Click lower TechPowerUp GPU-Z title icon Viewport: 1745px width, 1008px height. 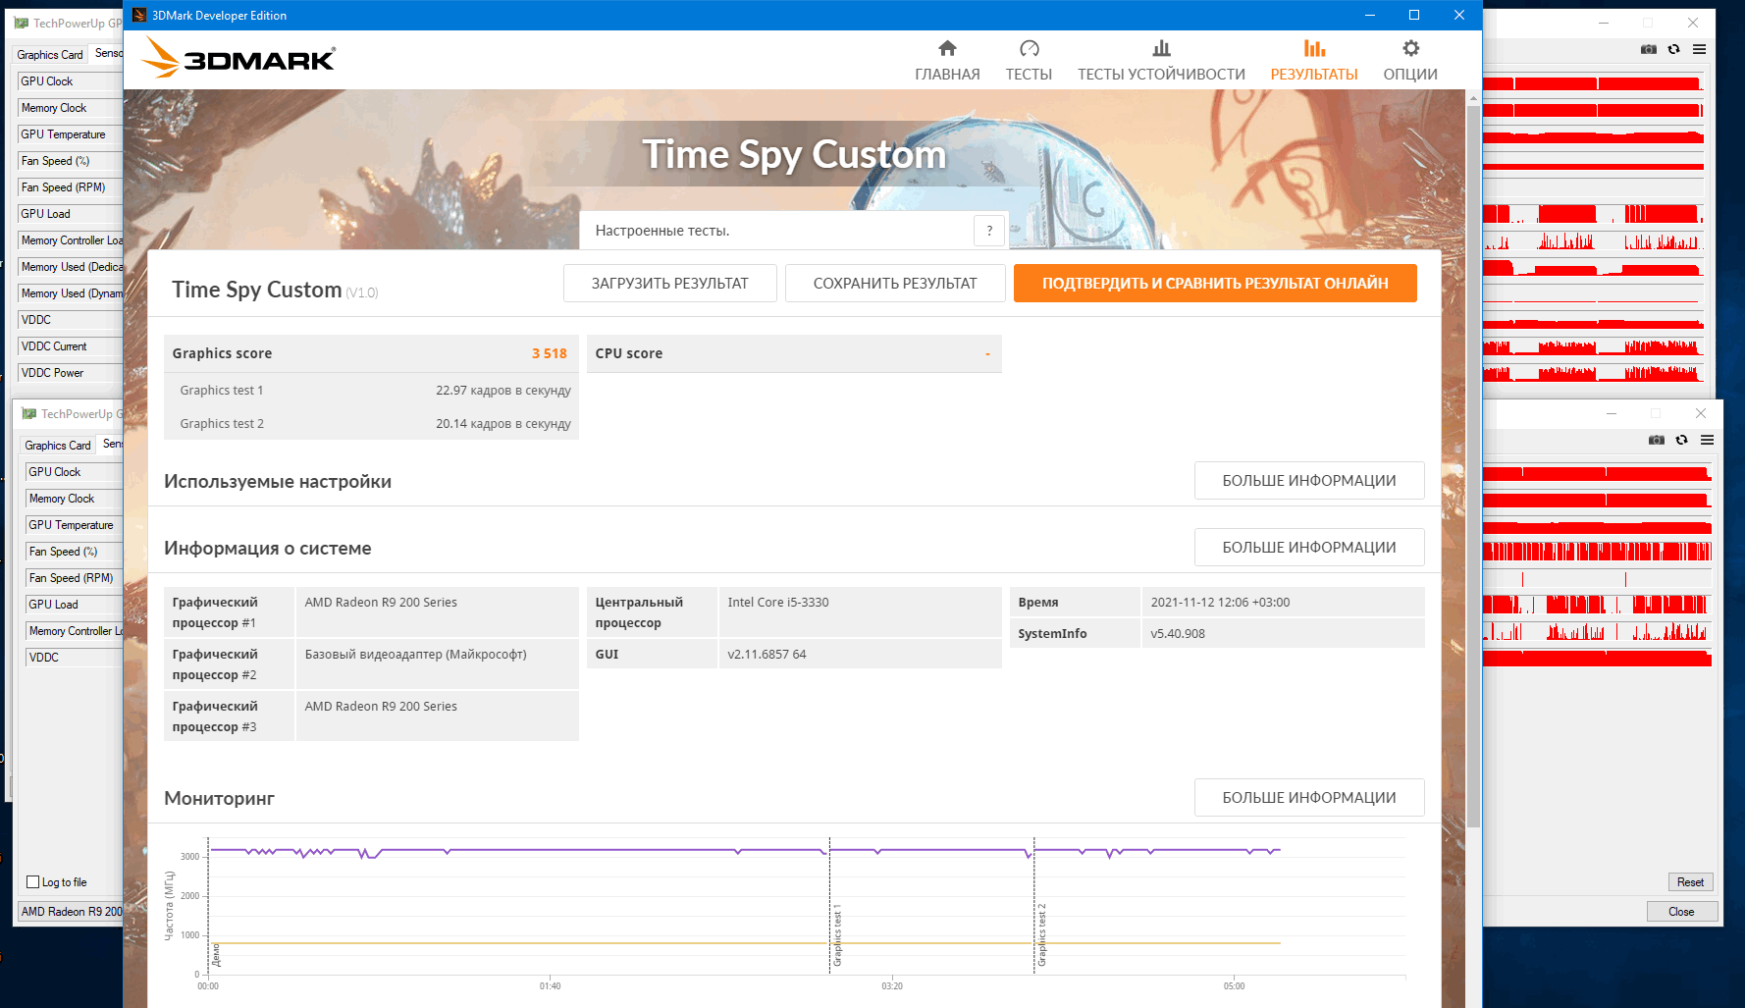pos(29,413)
